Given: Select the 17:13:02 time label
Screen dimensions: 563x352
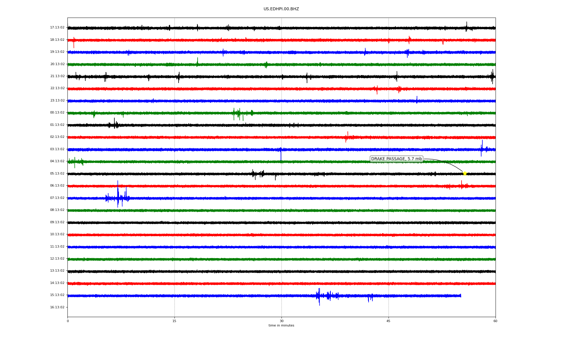Looking at the screenshot, I should point(57,28).
